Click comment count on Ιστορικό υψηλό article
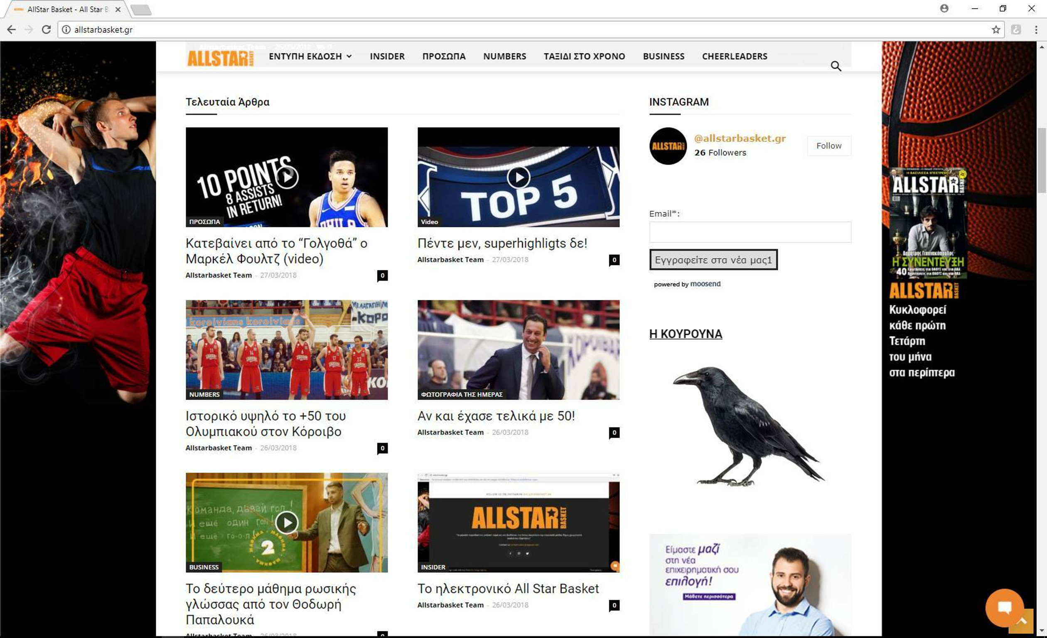 [x=382, y=448]
